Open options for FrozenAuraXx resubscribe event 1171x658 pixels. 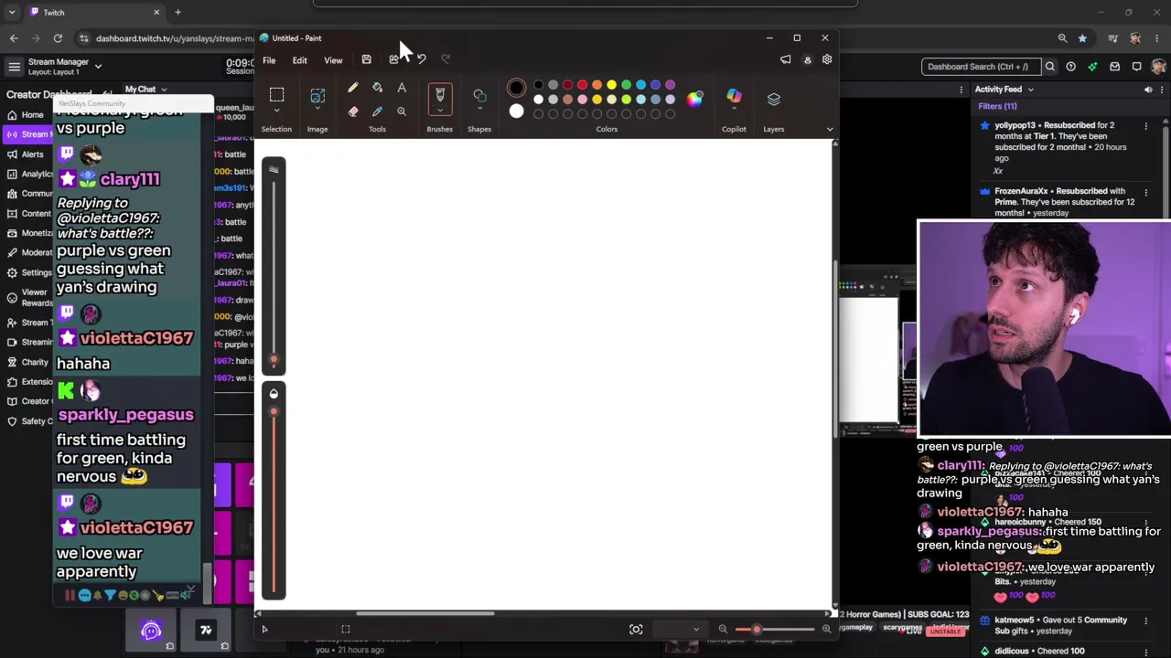tap(1145, 192)
